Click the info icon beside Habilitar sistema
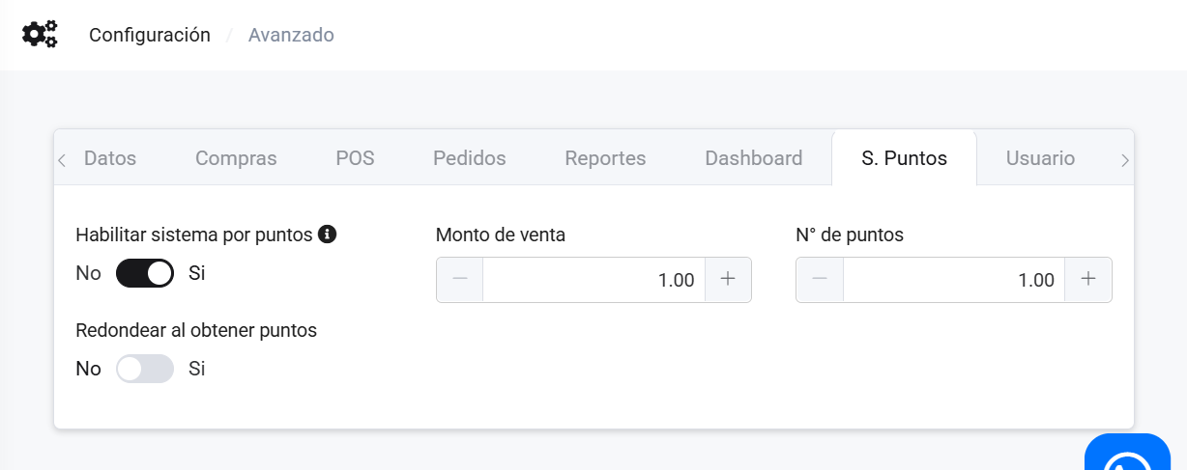The height and width of the screenshot is (470, 1187). 327,234
